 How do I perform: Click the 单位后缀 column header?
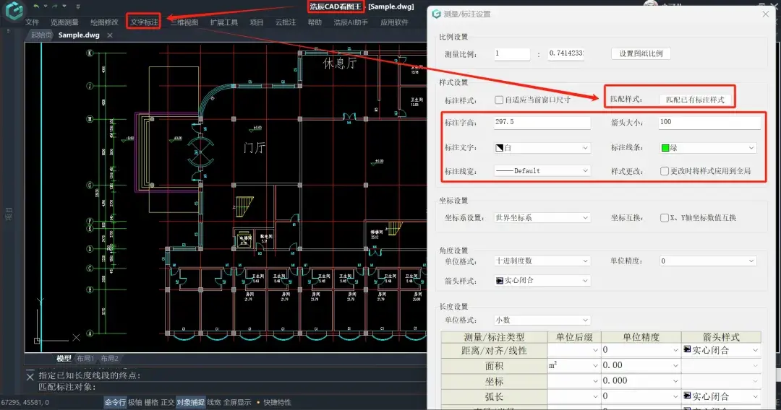[x=574, y=337]
